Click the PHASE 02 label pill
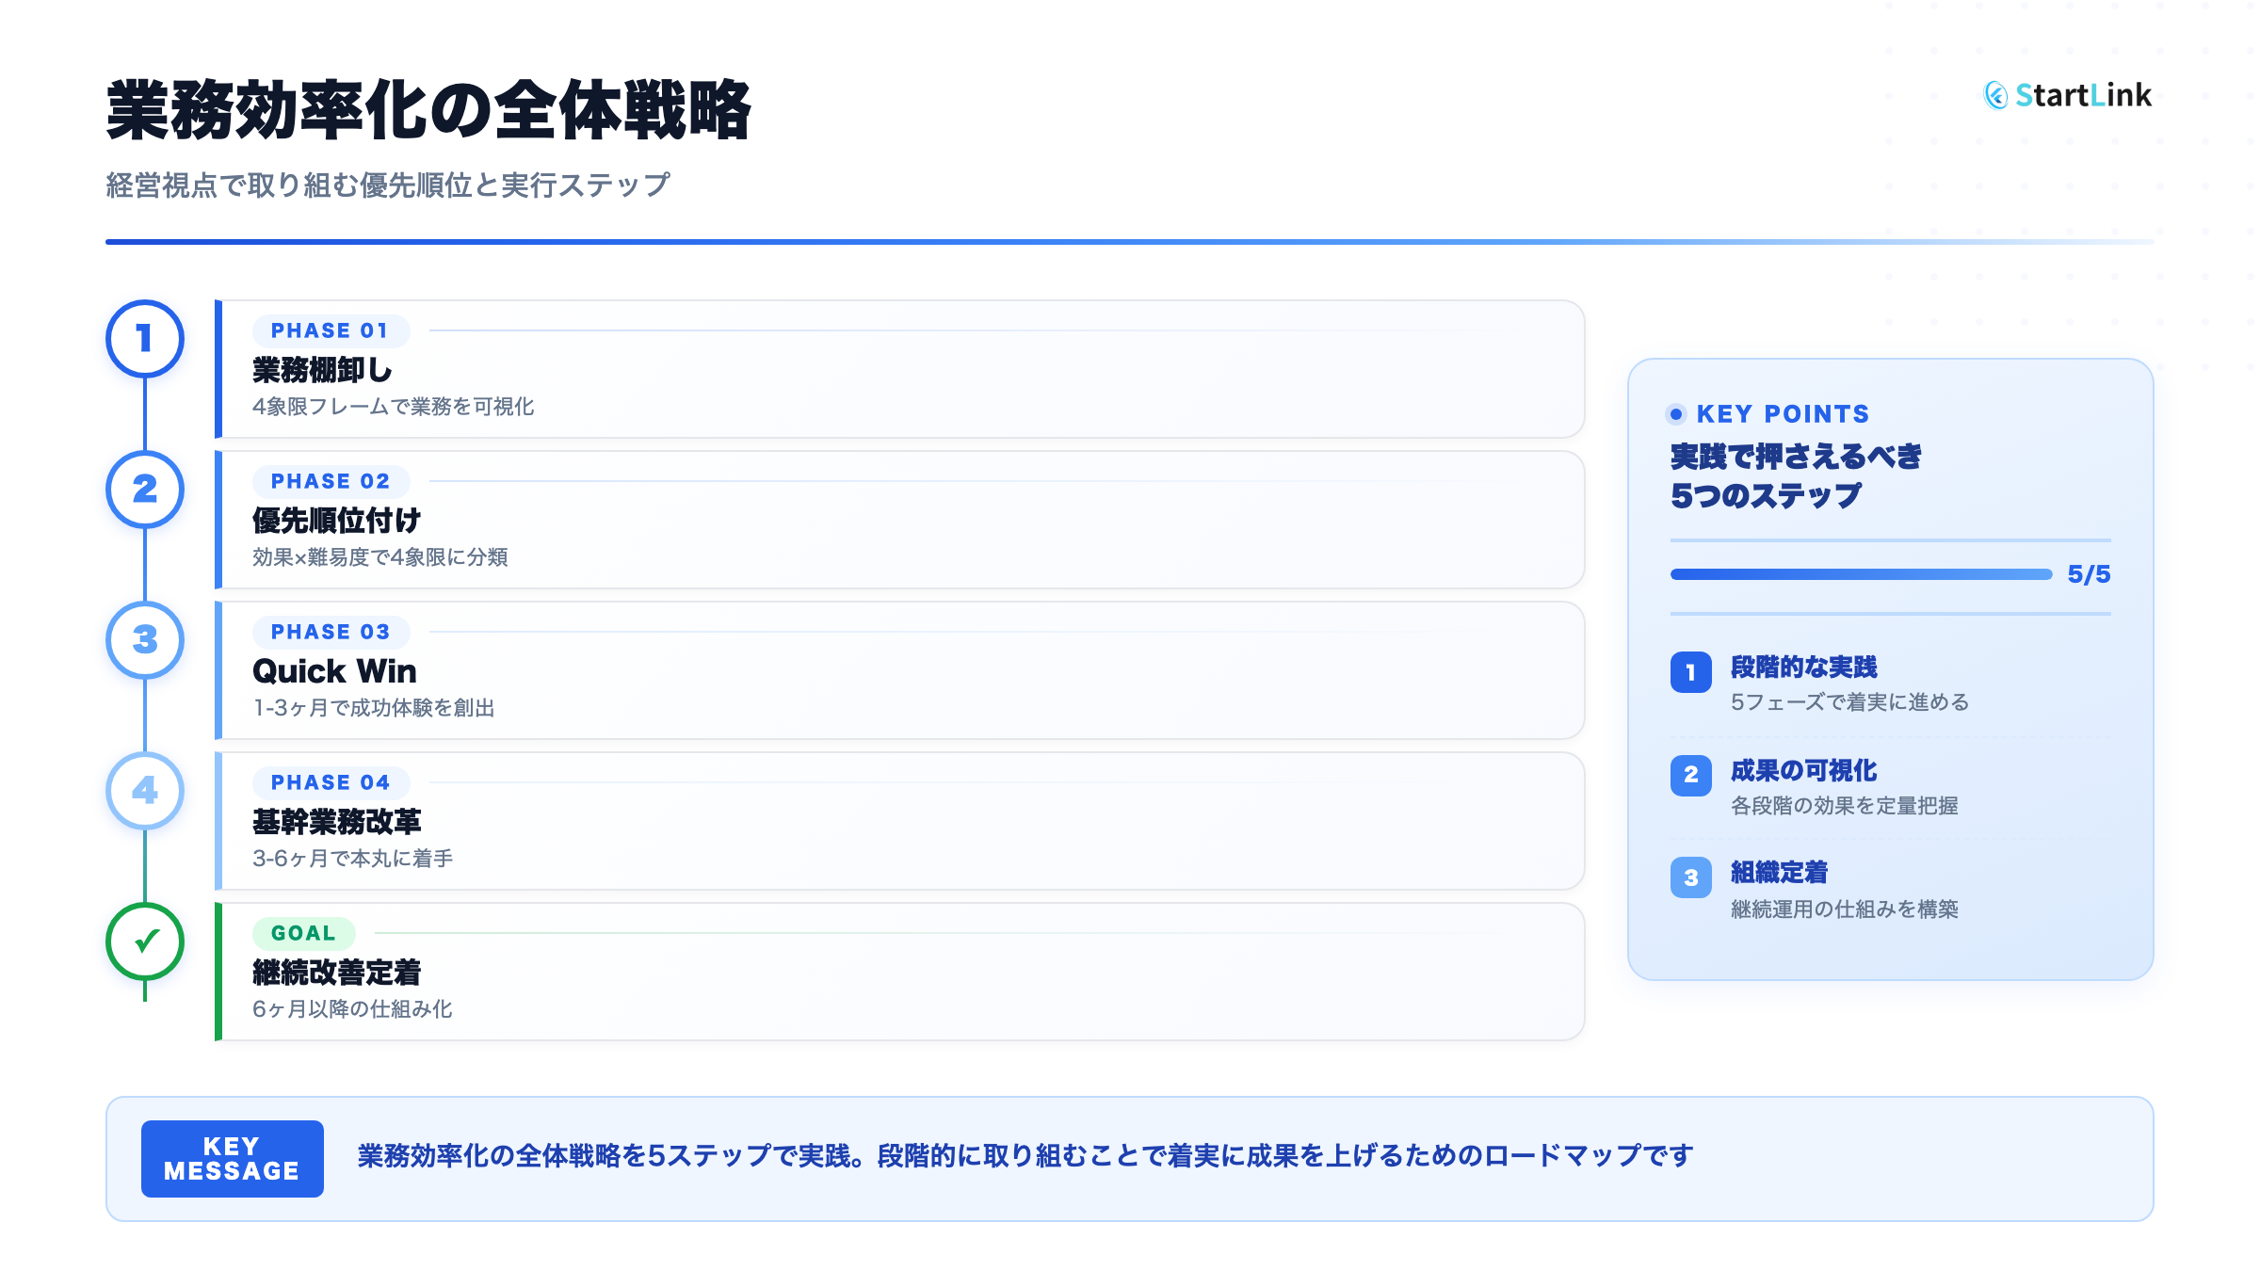 (x=330, y=481)
